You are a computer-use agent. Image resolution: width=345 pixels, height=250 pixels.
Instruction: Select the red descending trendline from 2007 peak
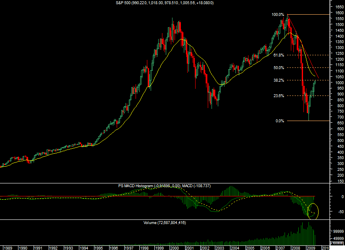303,47
